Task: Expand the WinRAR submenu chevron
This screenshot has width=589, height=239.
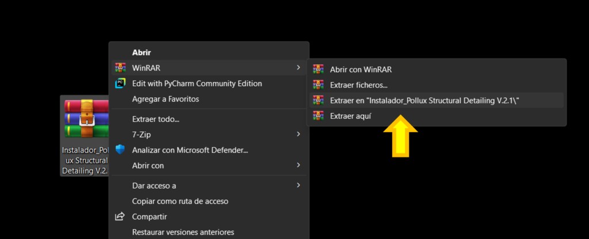Action: (298, 68)
